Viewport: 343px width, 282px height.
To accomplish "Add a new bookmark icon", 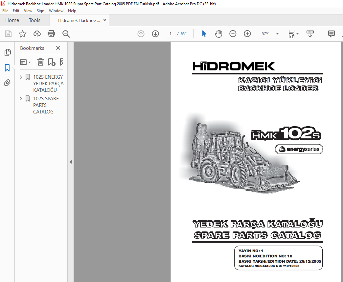I will click(52, 62).
